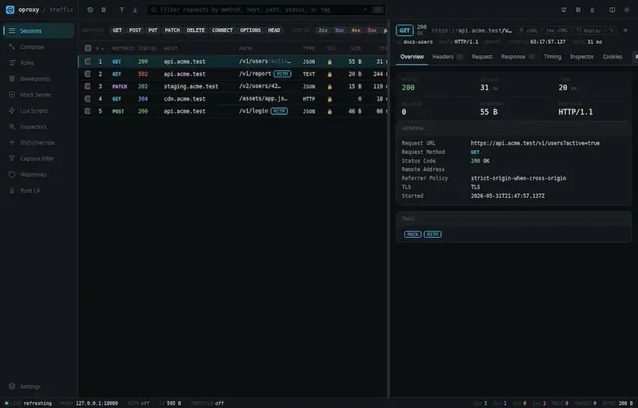Viewport: 638px width, 408px height.
Task: Click the clear sessions icon in toolbar
Action: coord(104,10)
